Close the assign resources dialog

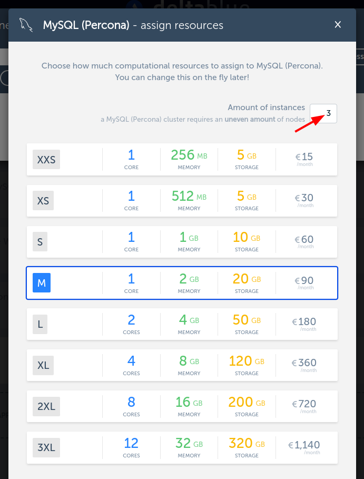pyautogui.click(x=338, y=25)
